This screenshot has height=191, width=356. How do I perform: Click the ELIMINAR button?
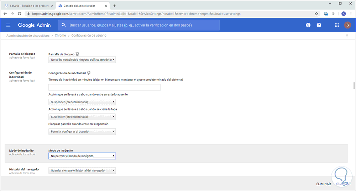(324, 184)
